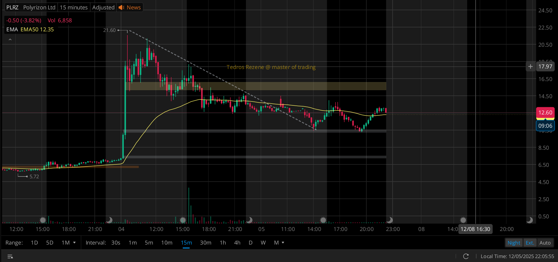This screenshot has height=262, width=558.
Task: Click the moon session icon near 21:00
Action: [x=109, y=220]
